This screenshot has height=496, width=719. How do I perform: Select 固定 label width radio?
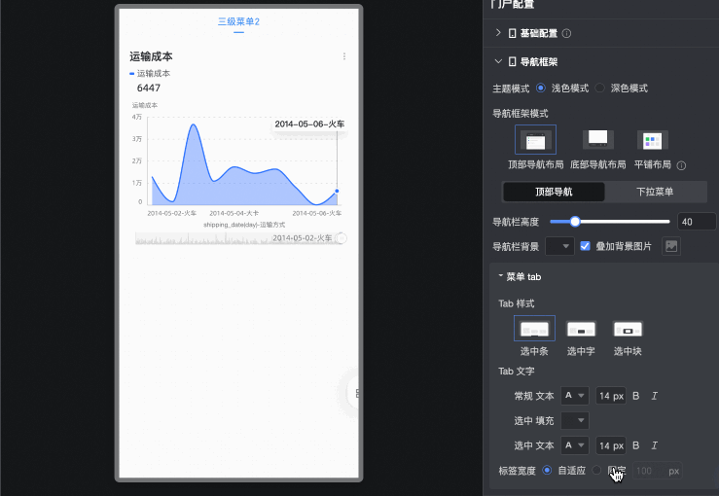596,471
